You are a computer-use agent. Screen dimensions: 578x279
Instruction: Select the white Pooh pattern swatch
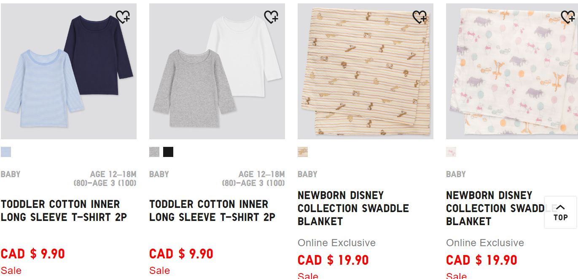coord(451,152)
